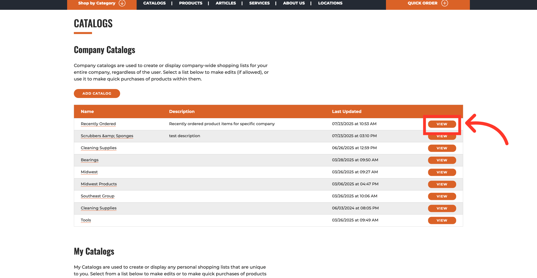The height and width of the screenshot is (278, 537).
Task: Click the date 03/26/2025 at 09:49 AM
Action: click(x=355, y=220)
